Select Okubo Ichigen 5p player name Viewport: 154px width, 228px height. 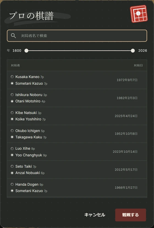point(30,131)
